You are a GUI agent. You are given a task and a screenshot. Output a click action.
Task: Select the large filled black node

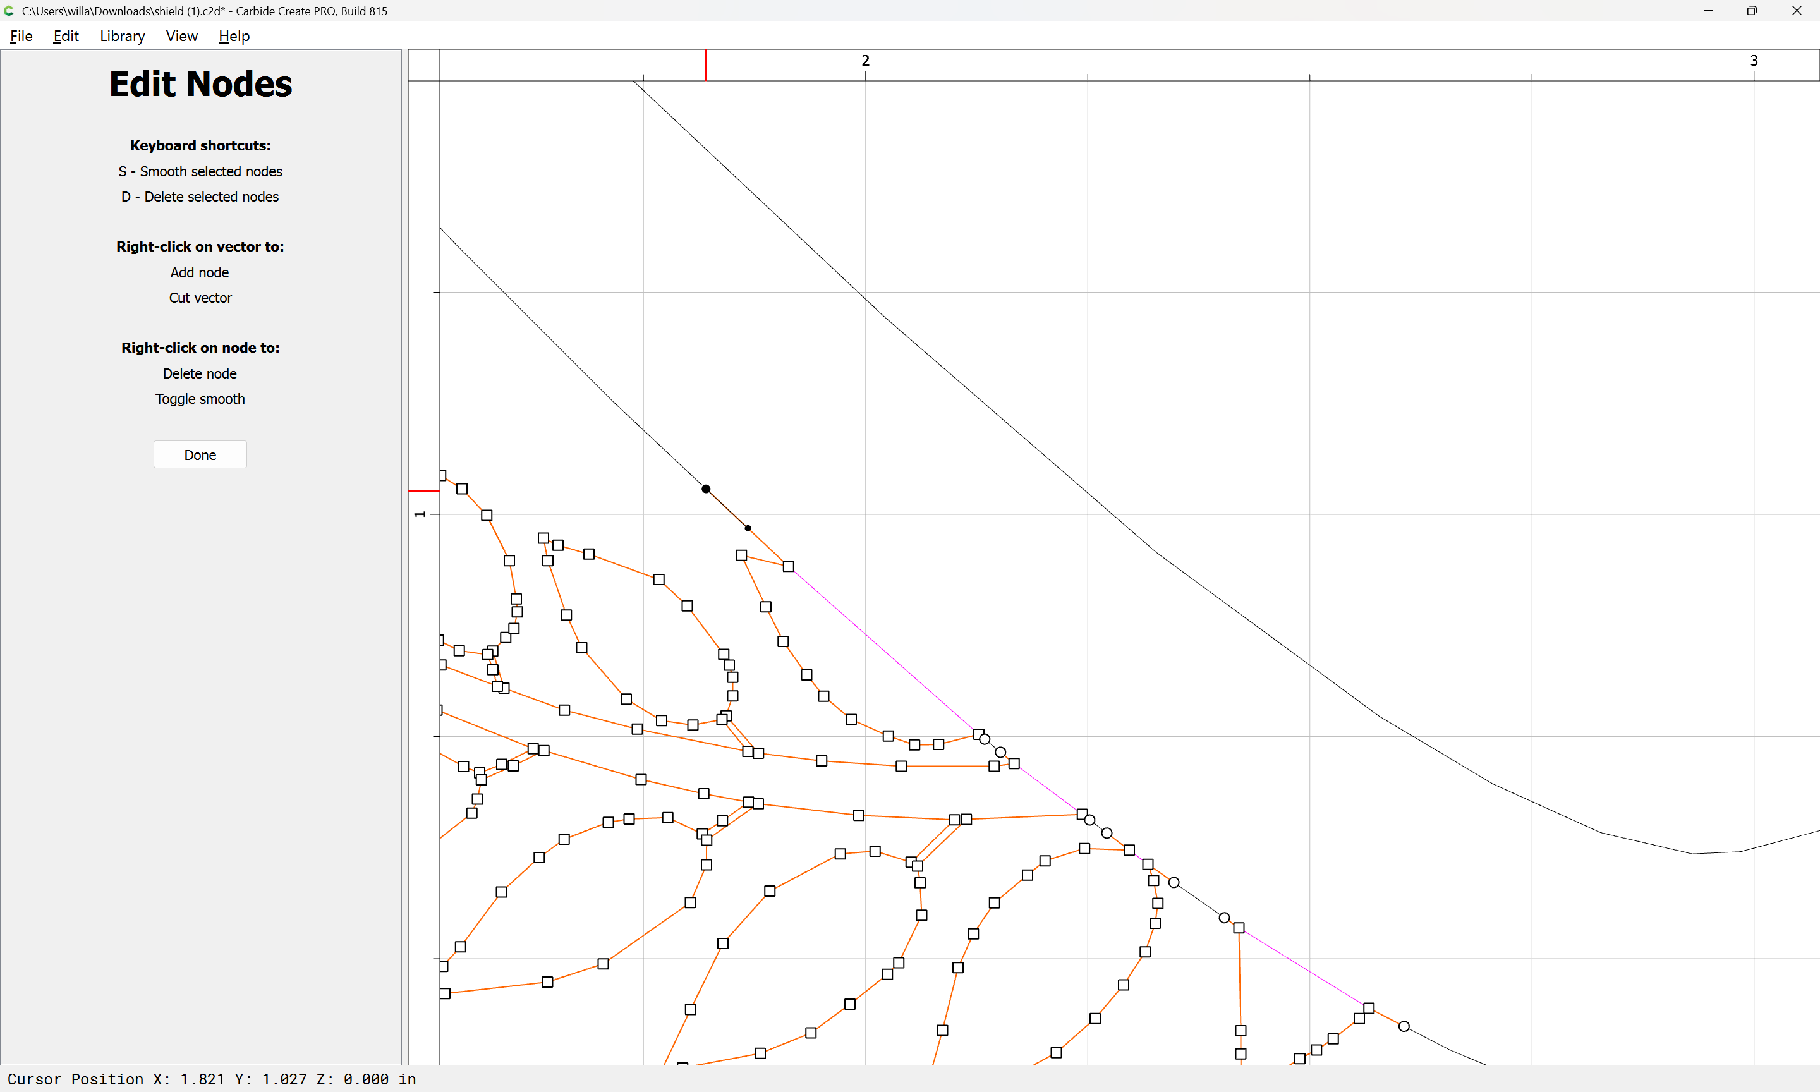(x=705, y=488)
